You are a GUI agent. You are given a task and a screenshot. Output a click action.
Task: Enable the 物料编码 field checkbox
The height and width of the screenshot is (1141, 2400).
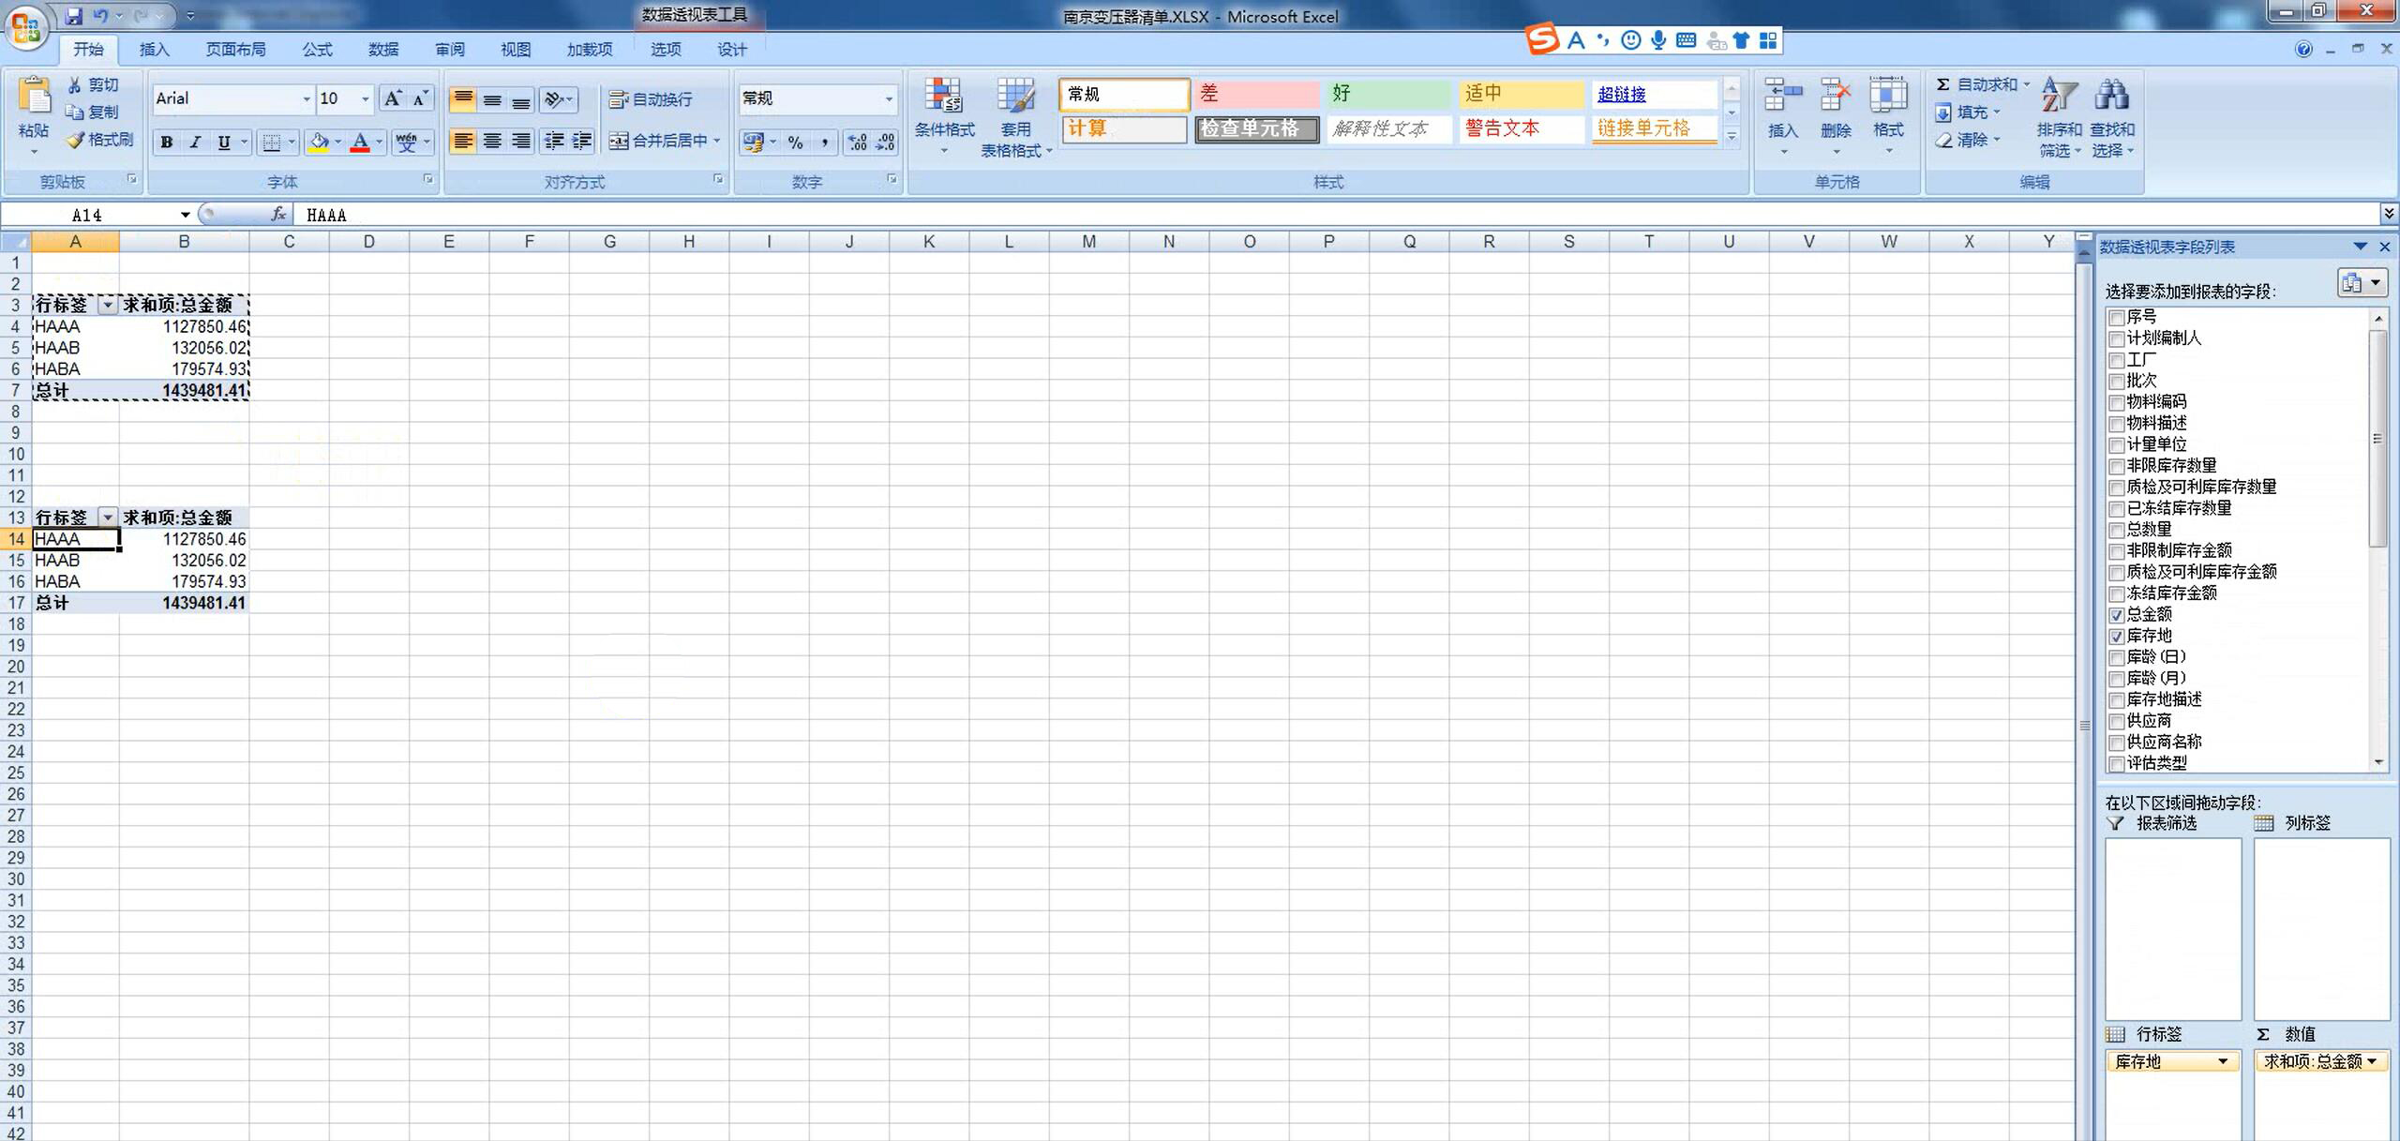pos(2116,402)
